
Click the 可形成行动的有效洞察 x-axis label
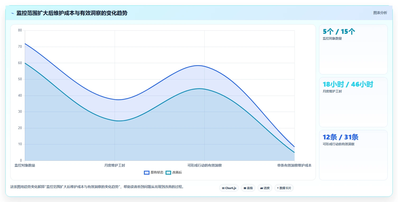coord(204,165)
